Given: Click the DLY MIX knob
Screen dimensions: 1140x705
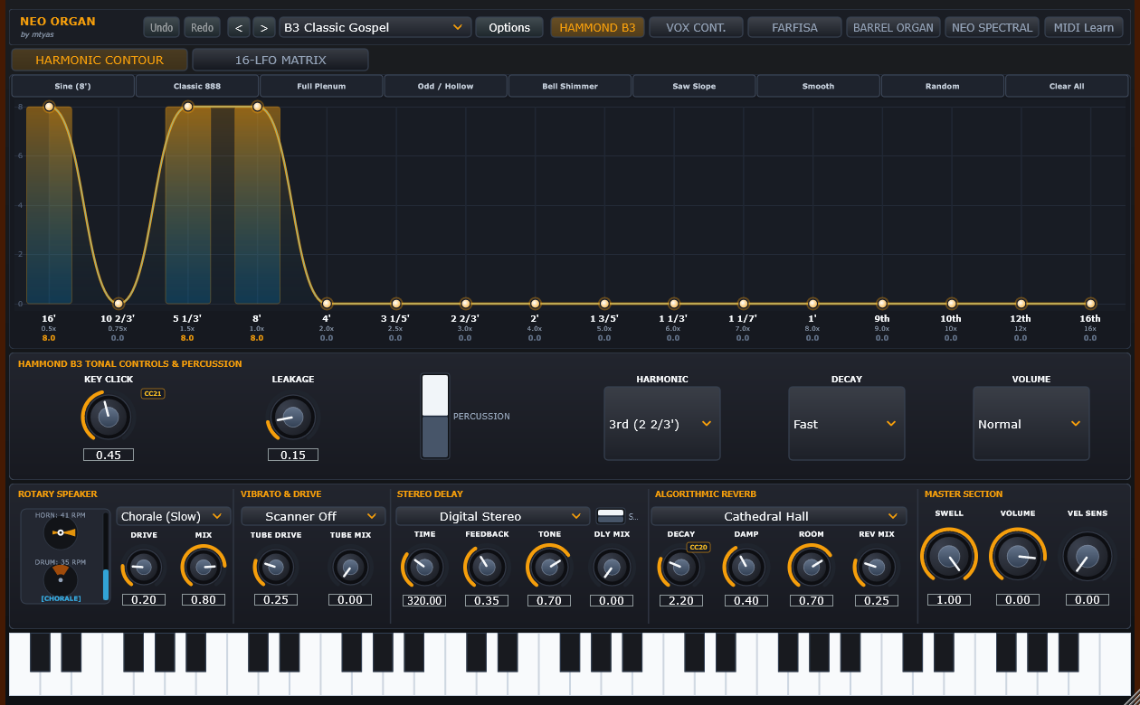Looking at the screenshot, I should [x=611, y=568].
